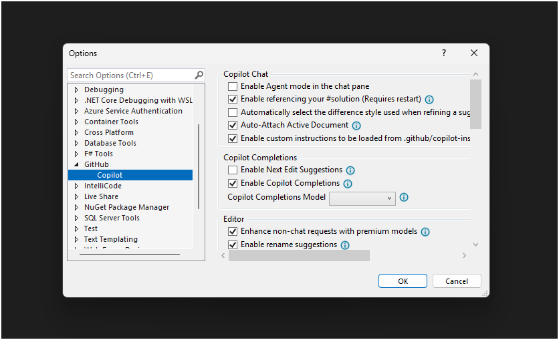Select IntelliCode in the options tree
This screenshot has width=559, height=340.
coord(102,186)
